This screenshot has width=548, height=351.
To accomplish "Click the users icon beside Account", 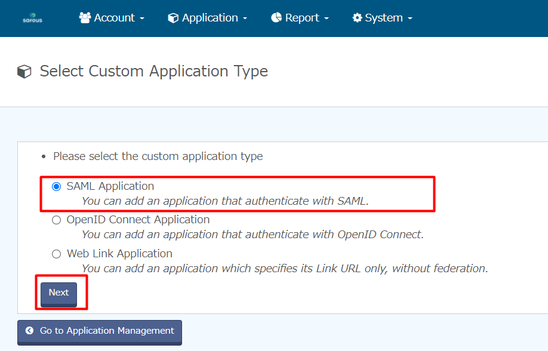I will click(x=85, y=18).
